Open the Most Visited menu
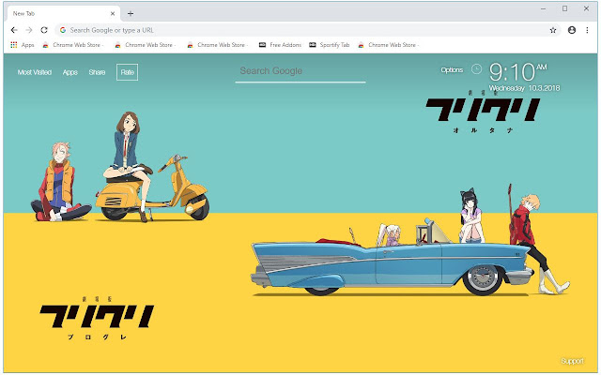601x375 pixels. pyautogui.click(x=35, y=72)
